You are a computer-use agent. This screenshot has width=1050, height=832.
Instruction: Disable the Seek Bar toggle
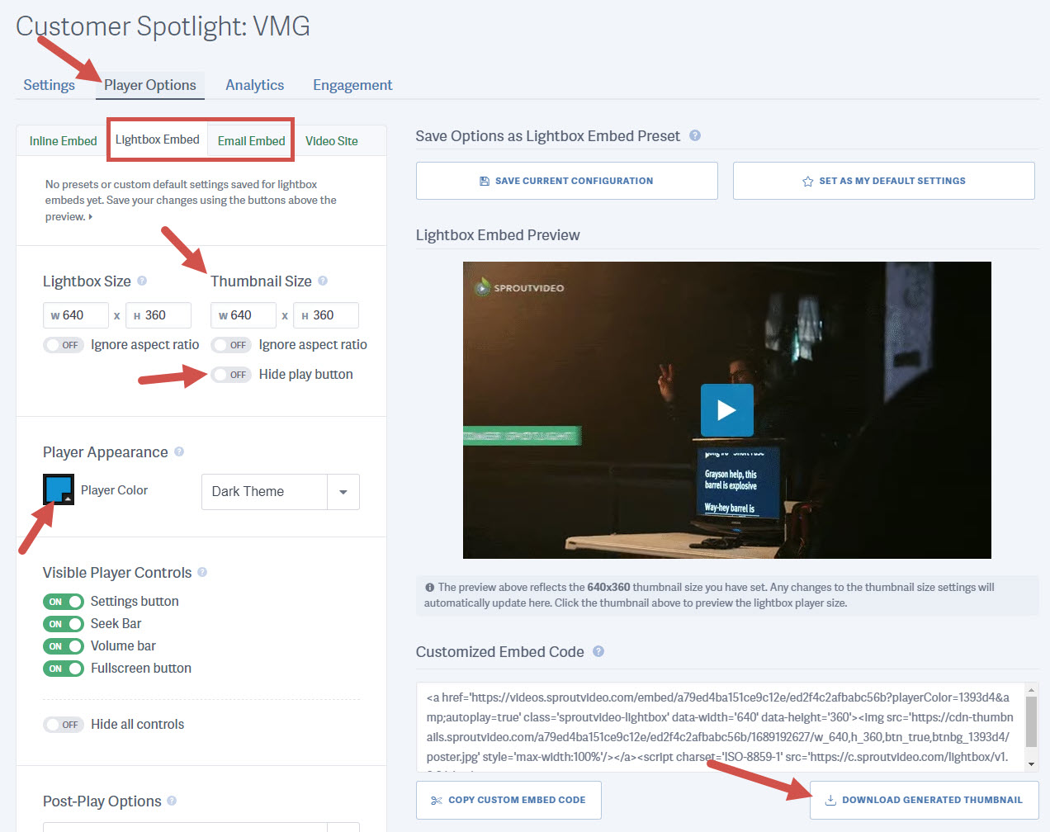[x=64, y=623]
